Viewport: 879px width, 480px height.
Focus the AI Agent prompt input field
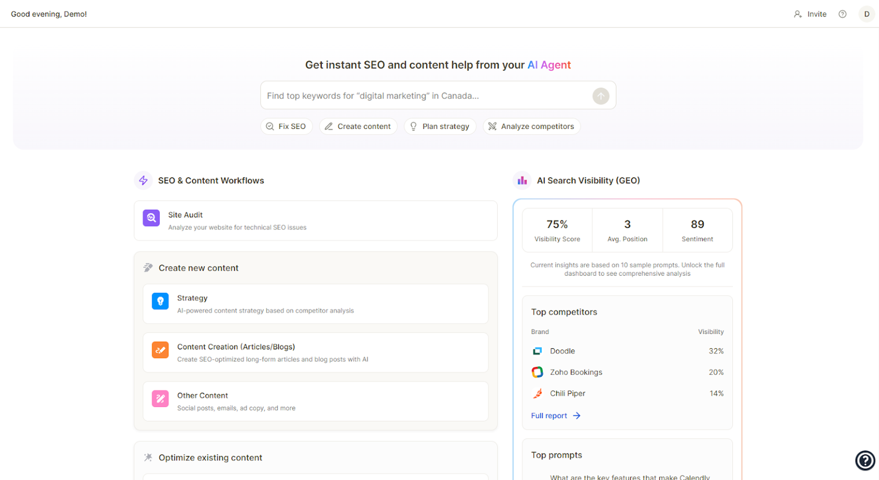tap(438, 96)
